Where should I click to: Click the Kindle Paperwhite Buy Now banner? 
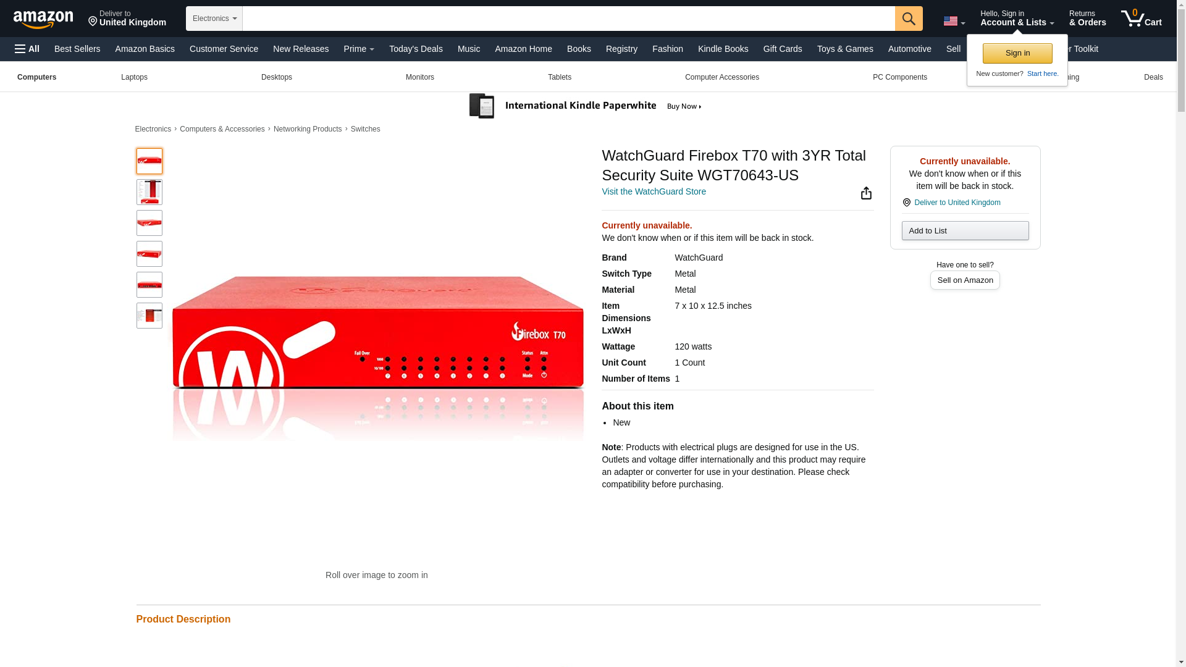[586, 106]
